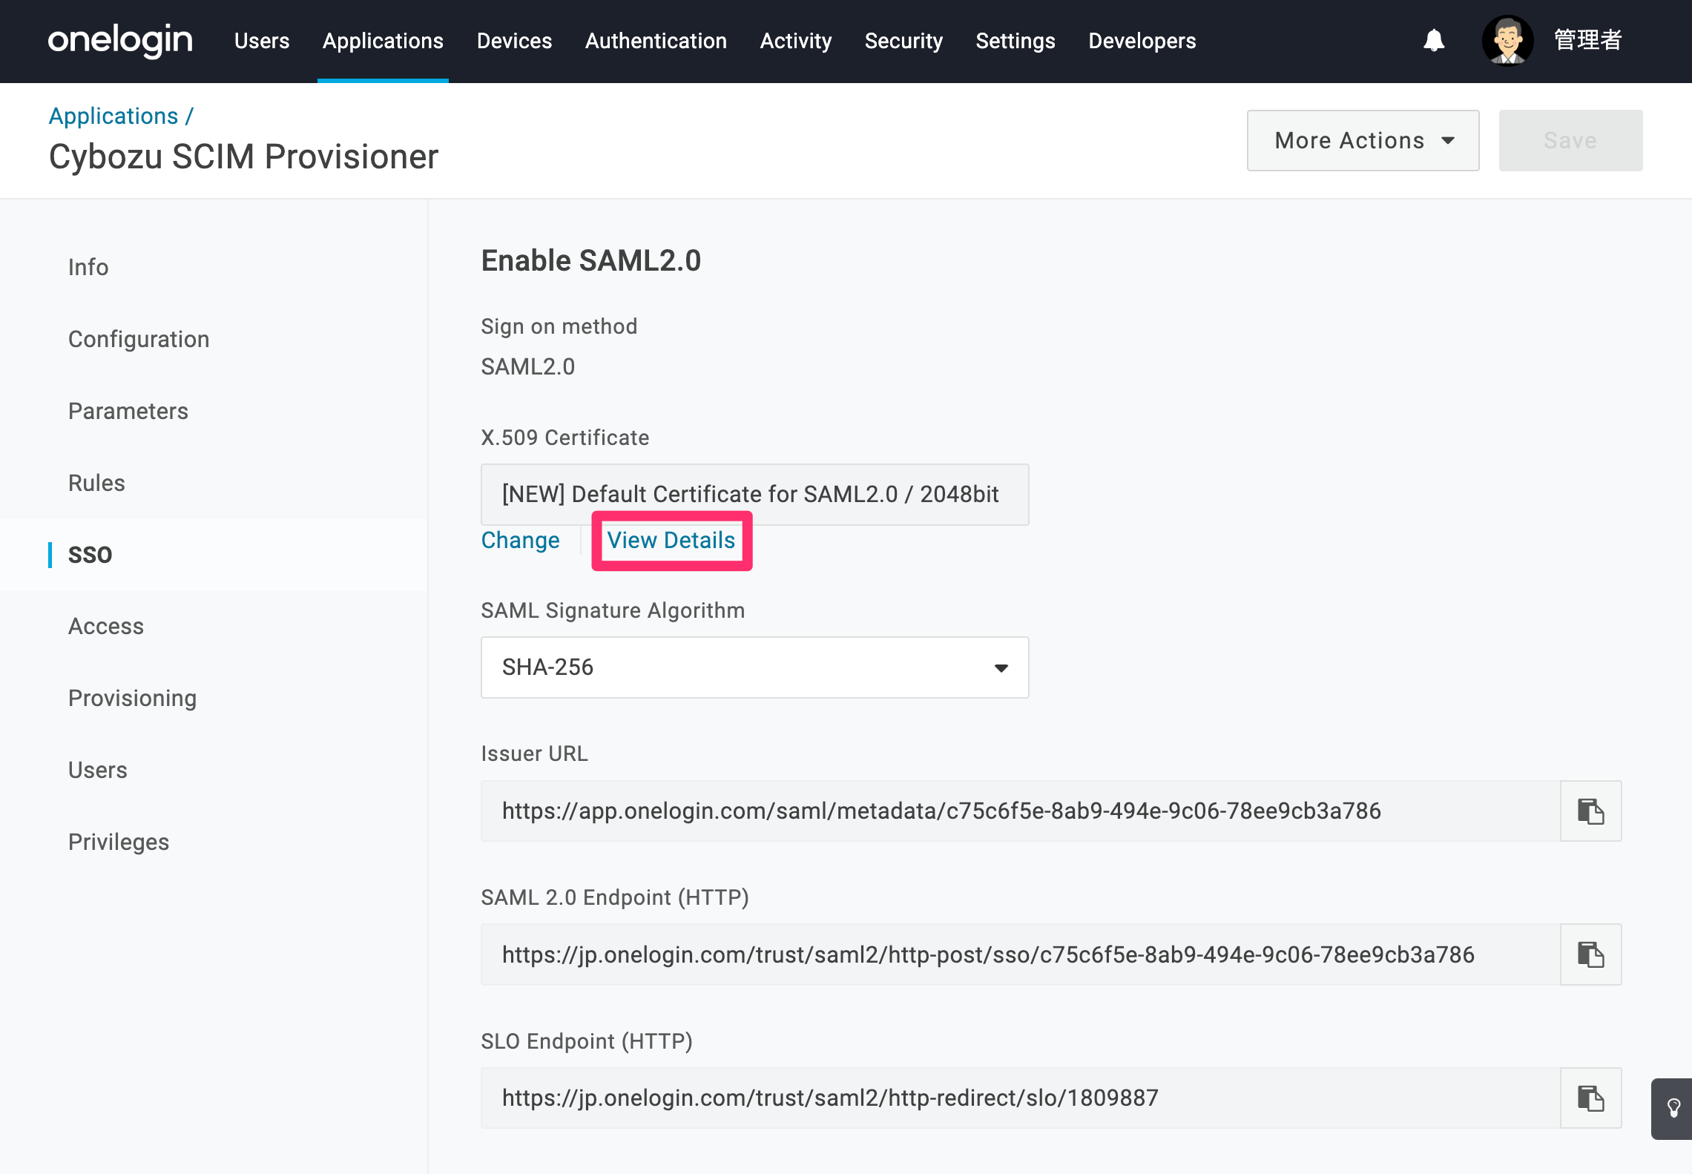Switch to the Rules tab

96,483
